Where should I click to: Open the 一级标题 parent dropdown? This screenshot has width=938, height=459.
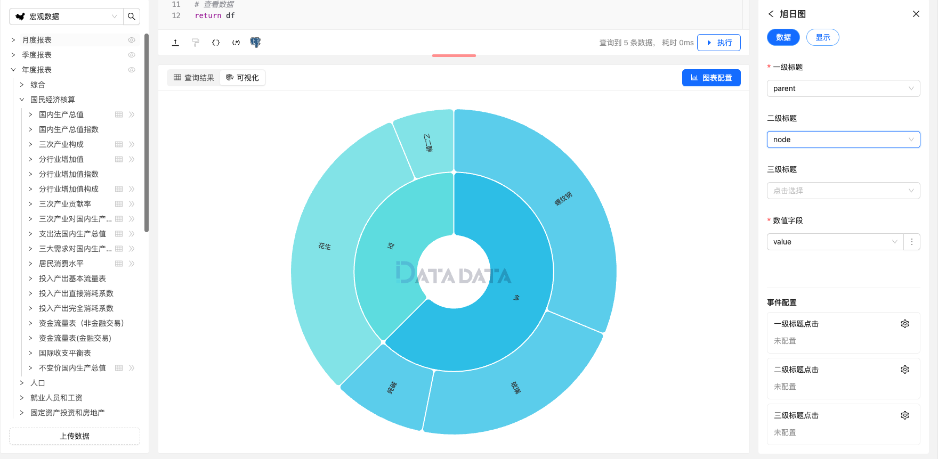coord(843,88)
